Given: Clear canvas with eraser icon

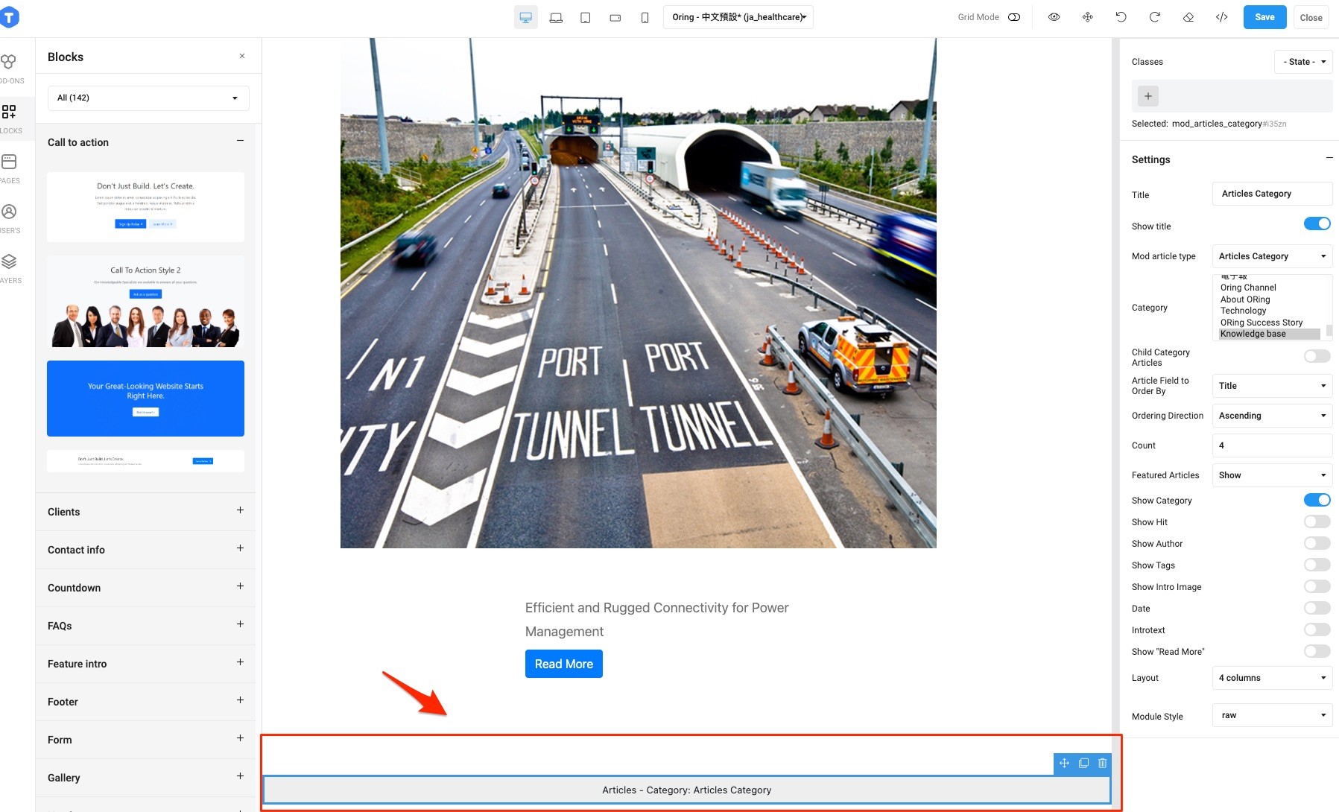Looking at the screenshot, I should (x=1188, y=17).
